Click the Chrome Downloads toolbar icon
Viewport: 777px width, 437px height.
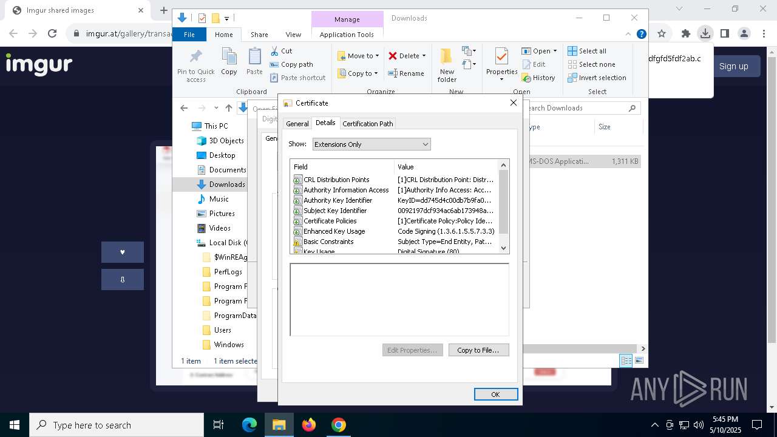(x=705, y=34)
